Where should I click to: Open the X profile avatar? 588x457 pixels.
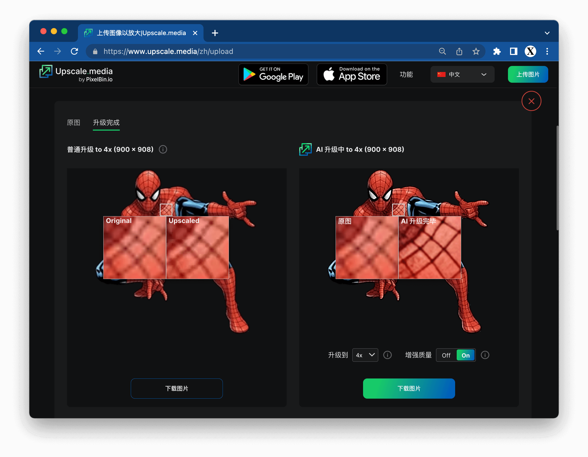(530, 51)
